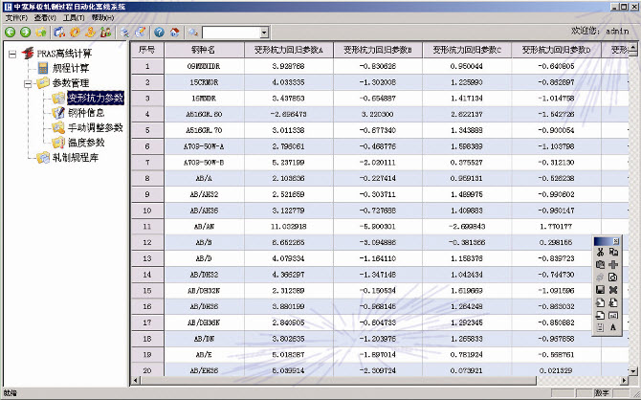Click the green forward arrow toolbar button
This screenshot has width=641, height=400.
pos(26,32)
